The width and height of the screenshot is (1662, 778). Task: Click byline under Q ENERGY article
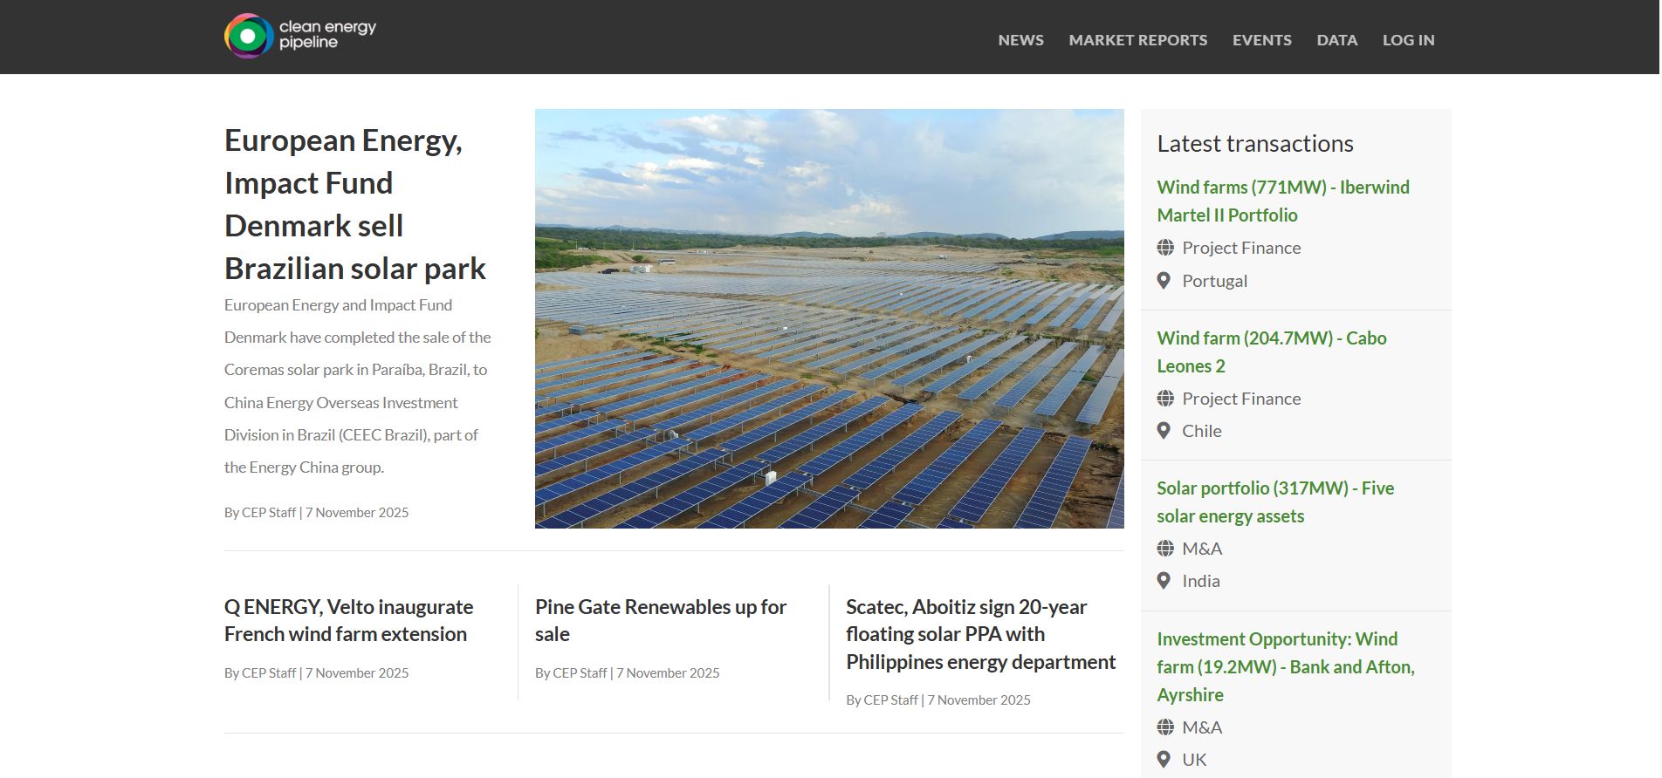pos(316,673)
